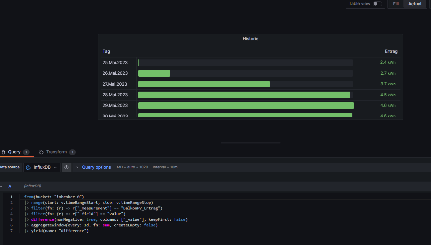The width and height of the screenshot is (431, 245).
Task: Click the green bar gauge for 26.Mai.2023
Action: (x=154, y=73)
